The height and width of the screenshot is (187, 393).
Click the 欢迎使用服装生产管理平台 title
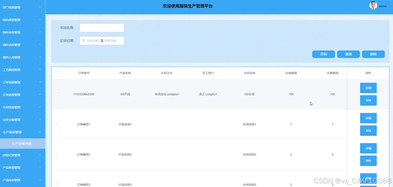(x=187, y=6)
